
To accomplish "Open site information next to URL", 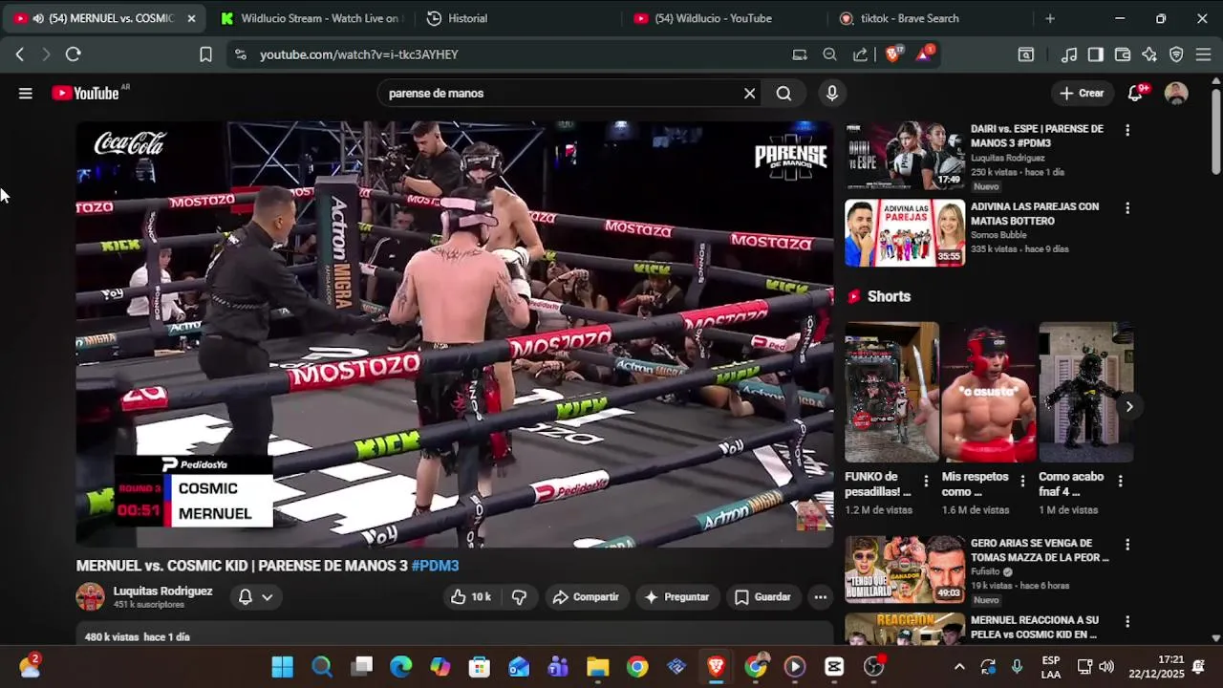I will [240, 54].
